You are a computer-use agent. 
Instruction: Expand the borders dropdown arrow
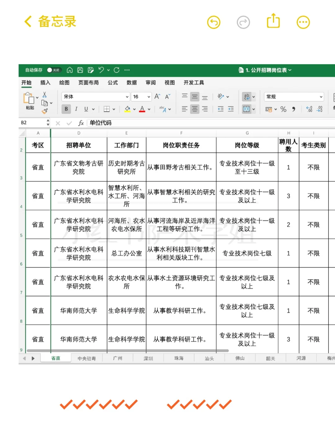(114, 109)
